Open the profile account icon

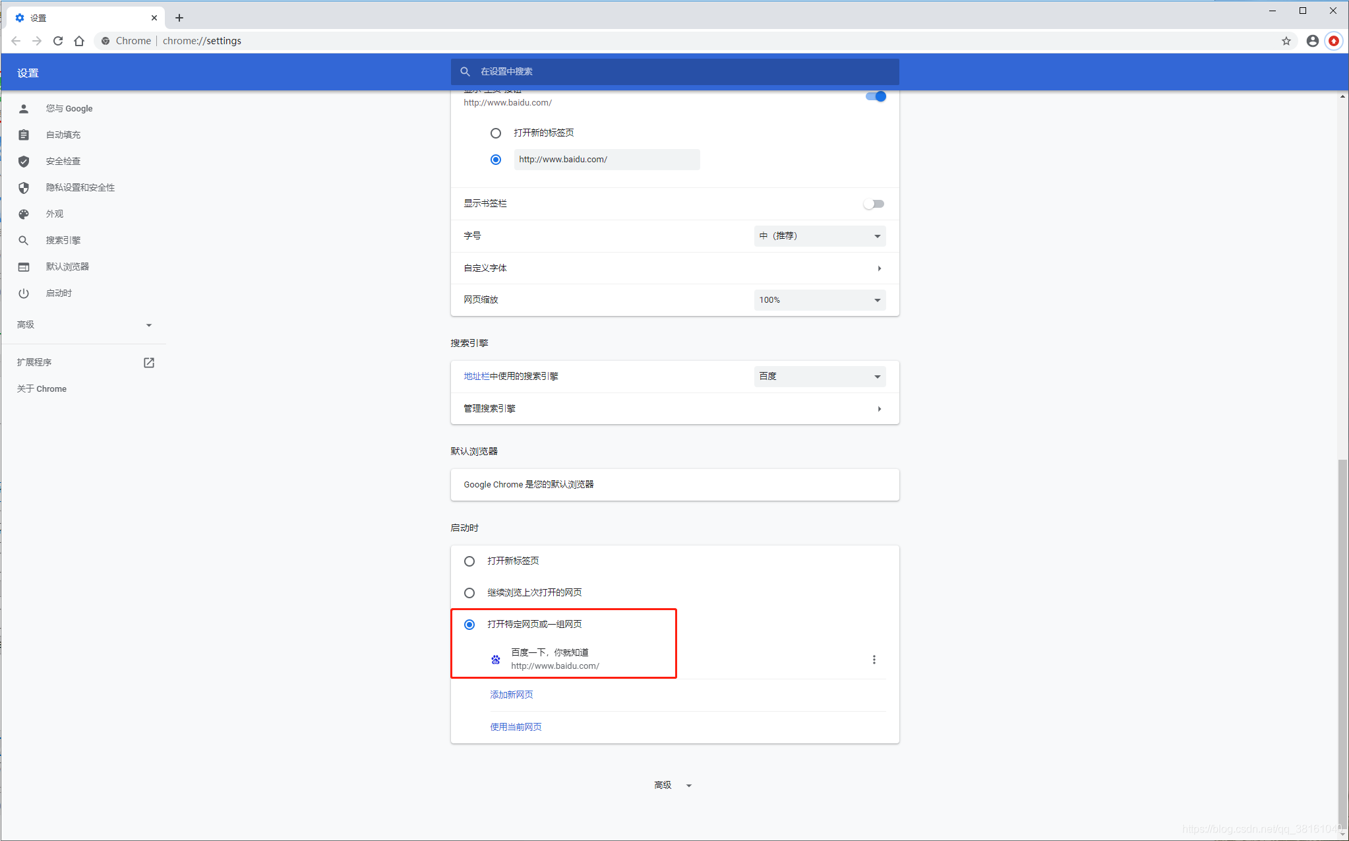pyautogui.click(x=1312, y=41)
